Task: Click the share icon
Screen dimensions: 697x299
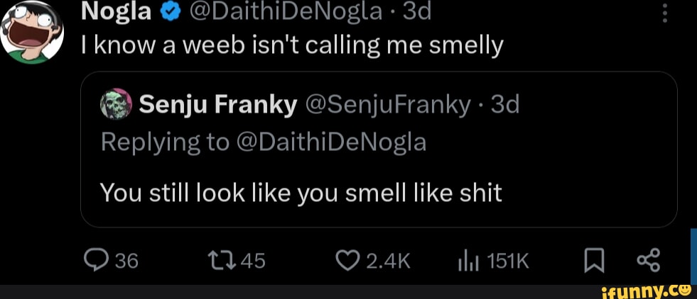Action: coord(647,261)
